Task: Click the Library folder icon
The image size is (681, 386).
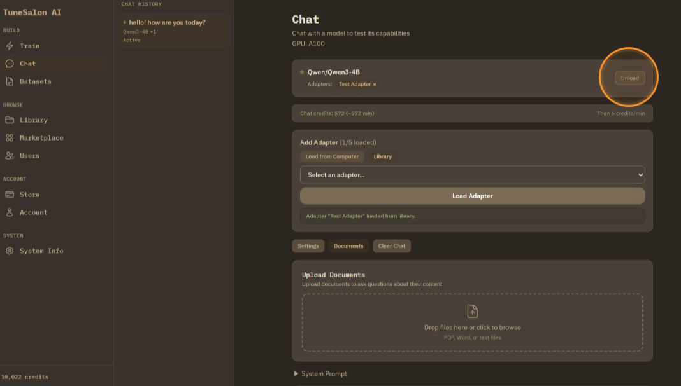Action: (x=10, y=120)
